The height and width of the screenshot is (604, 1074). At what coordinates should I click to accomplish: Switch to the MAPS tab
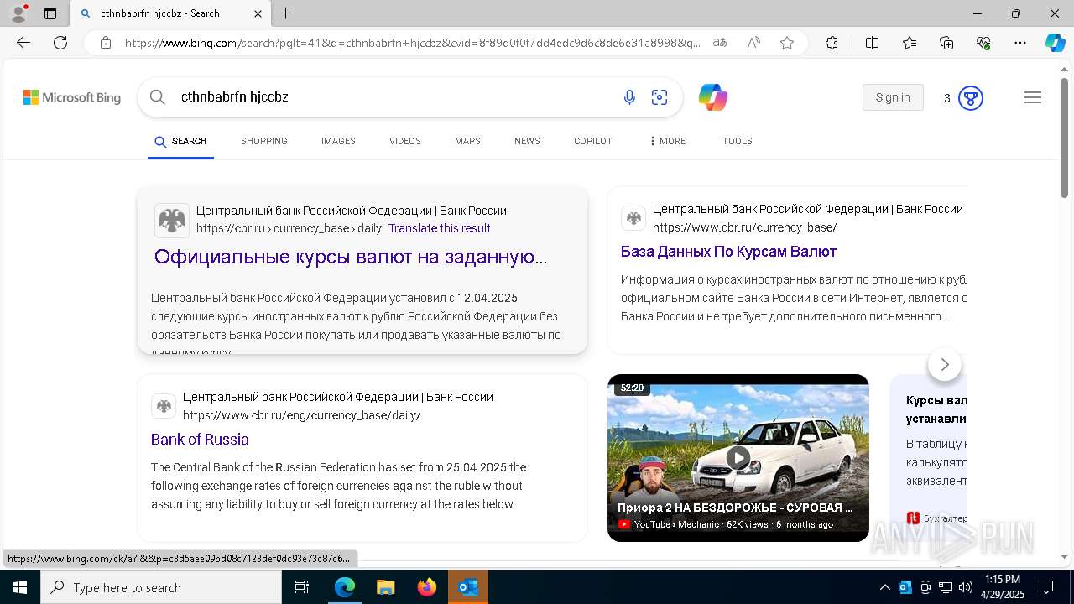tap(467, 141)
